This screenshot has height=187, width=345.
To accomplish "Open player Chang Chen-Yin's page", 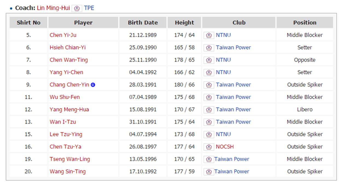I will (69, 85).
